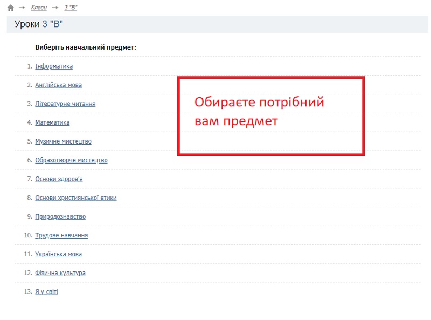Viewport: 431px width, 320px height.
Task: Open Фізична культура subject
Action: click(x=60, y=273)
